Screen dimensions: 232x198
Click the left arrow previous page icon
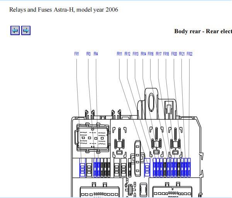15,30
